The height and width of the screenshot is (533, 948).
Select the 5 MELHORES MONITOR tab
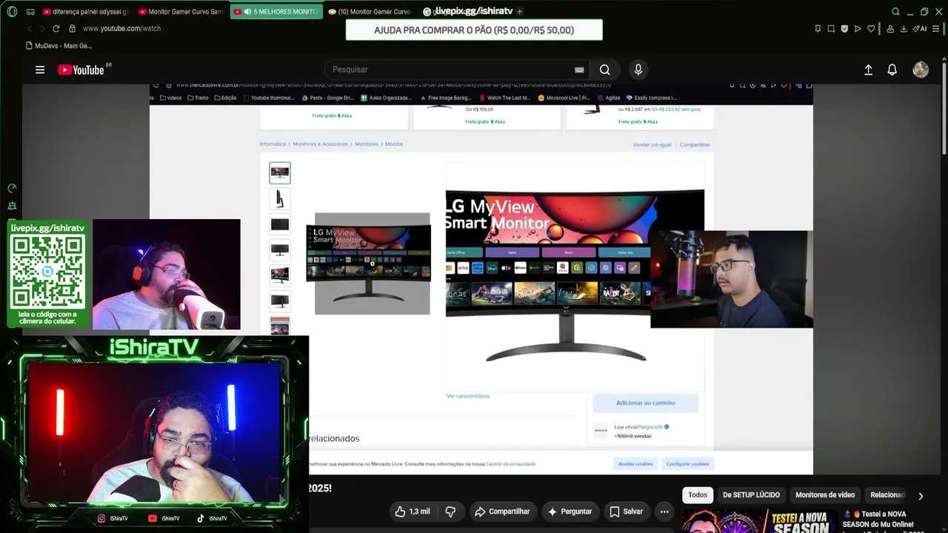click(x=276, y=12)
